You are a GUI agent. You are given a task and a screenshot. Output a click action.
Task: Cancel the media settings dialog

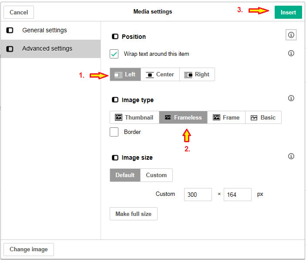(19, 12)
